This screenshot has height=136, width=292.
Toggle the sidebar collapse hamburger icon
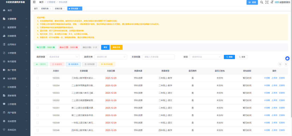coord(34,2)
